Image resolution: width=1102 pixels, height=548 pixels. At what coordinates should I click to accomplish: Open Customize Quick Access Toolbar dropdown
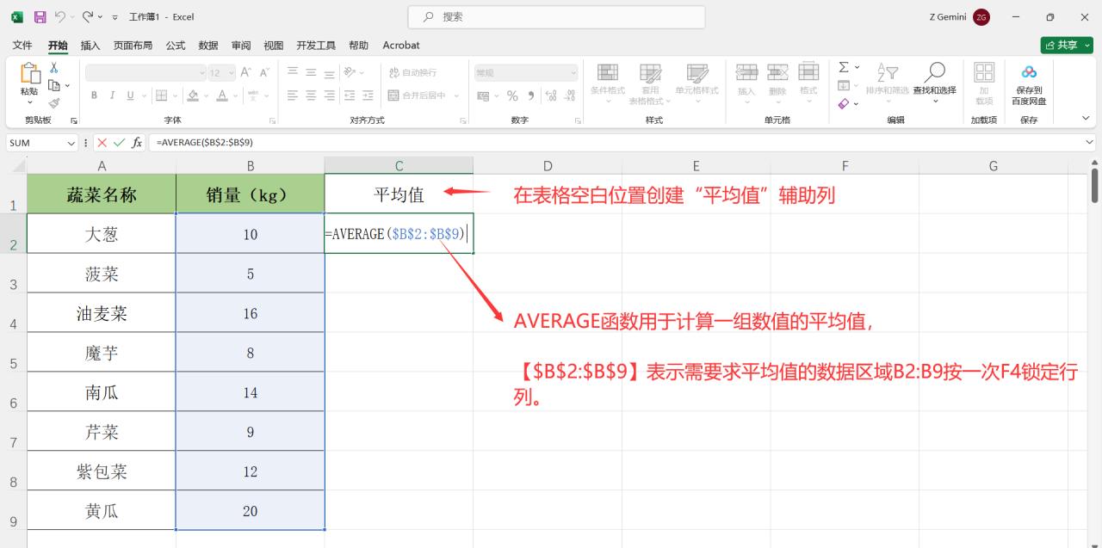[115, 17]
